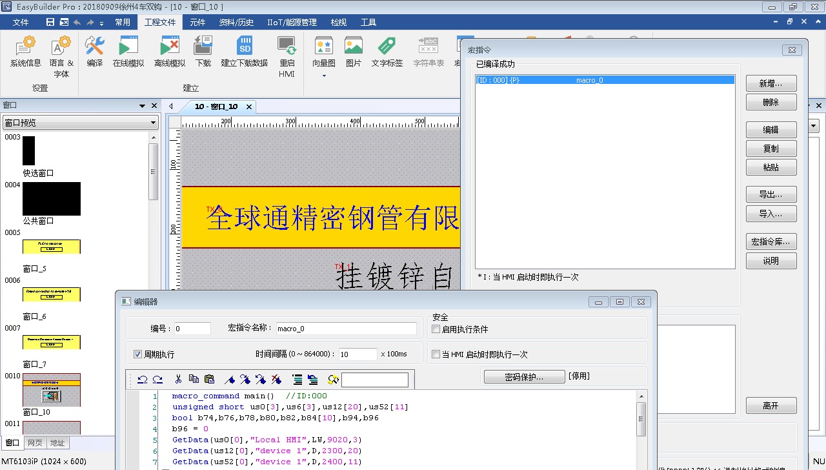The image size is (826, 470).
Task: Enable the 启用执行条件 checkbox
Action: pyautogui.click(x=436, y=329)
